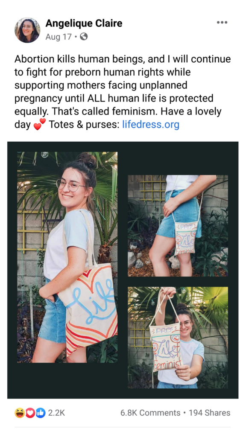Image resolution: width=246 pixels, height=437 pixels.
Task: Click the Aug 17 post timestamp
Action: pyautogui.click(x=58, y=37)
